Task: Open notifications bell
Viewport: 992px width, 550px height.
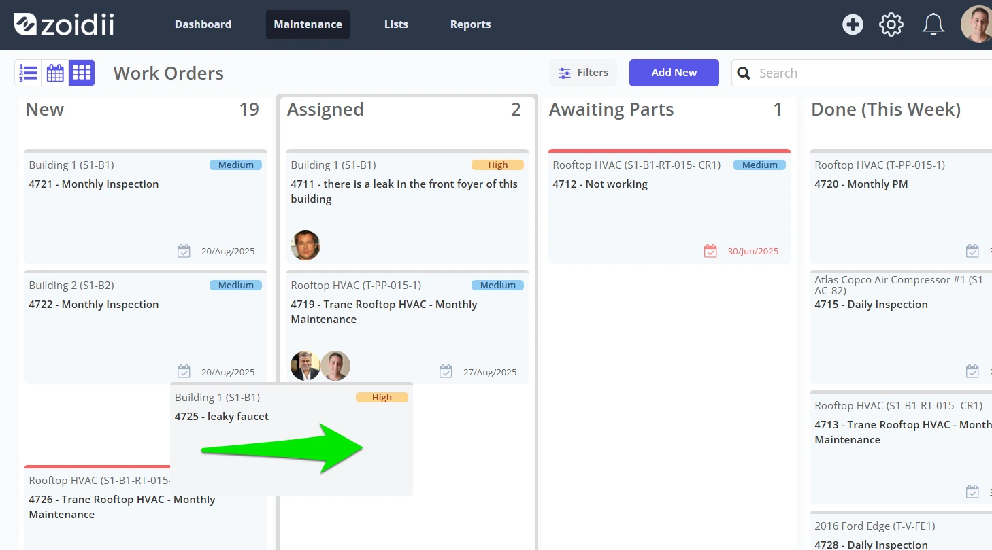Action: tap(933, 24)
